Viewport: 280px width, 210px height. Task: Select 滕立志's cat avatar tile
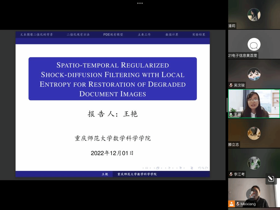254,133
